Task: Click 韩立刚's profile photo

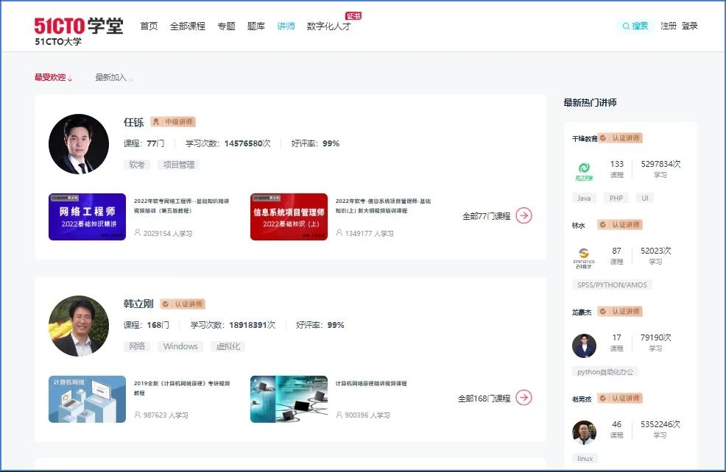Action: click(x=78, y=326)
